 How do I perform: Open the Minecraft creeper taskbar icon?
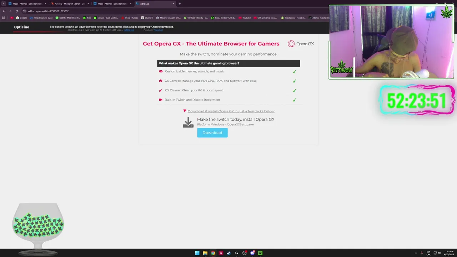coord(260,253)
